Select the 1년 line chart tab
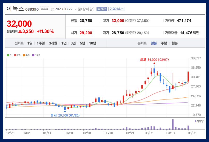 click(64, 43)
